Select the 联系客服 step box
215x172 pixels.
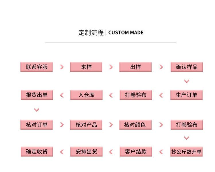click(36, 67)
